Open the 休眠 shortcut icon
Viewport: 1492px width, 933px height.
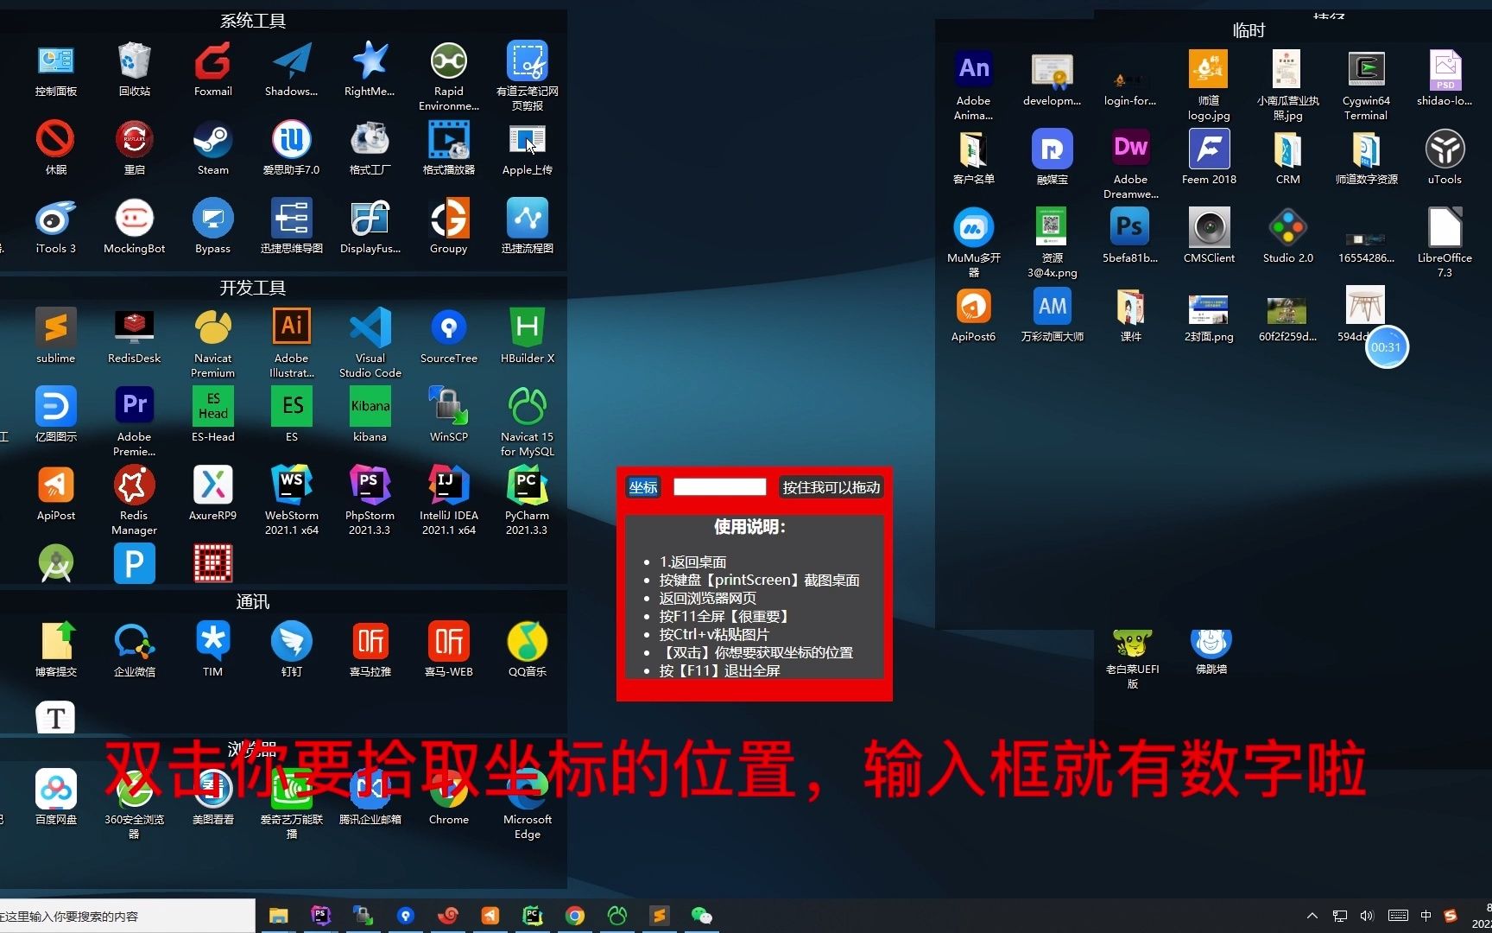pos(55,148)
